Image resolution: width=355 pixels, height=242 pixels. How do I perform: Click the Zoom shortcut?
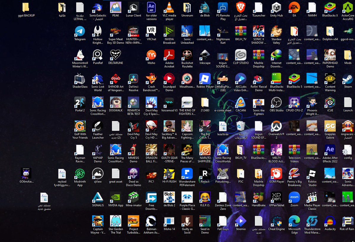point(294,197)
